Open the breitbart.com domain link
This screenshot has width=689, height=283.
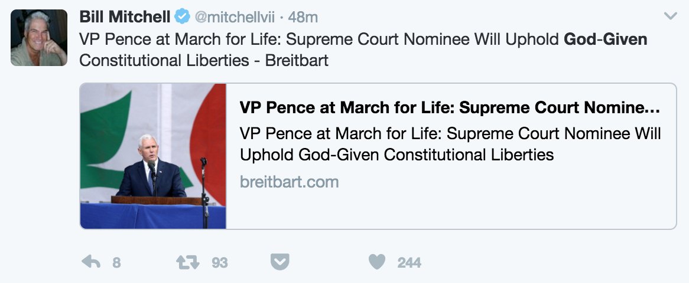pyautogui.click(x=290, y=182)
